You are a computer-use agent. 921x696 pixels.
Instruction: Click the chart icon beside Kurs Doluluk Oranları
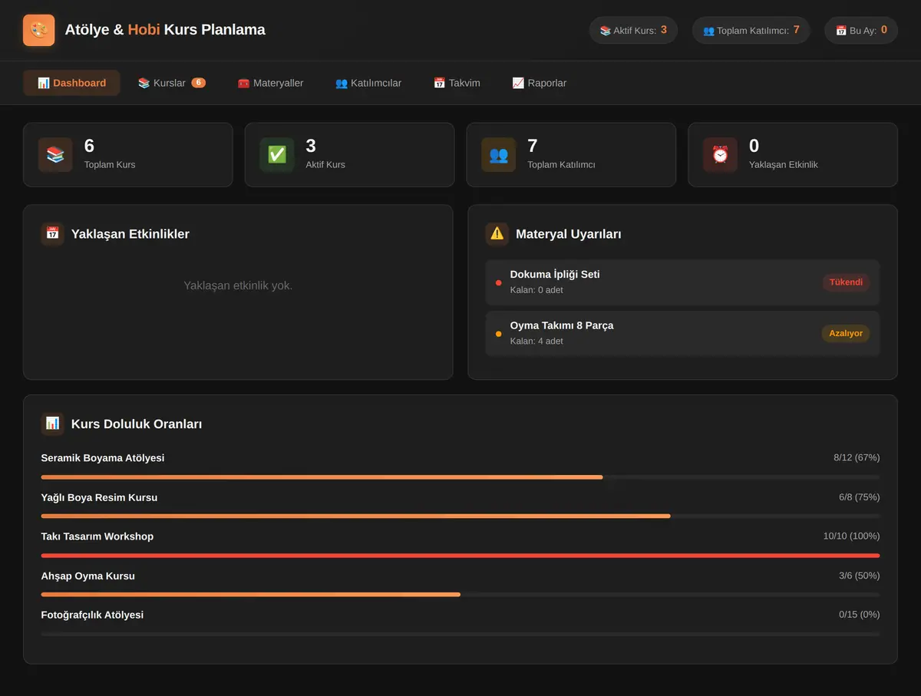[52, 423]
